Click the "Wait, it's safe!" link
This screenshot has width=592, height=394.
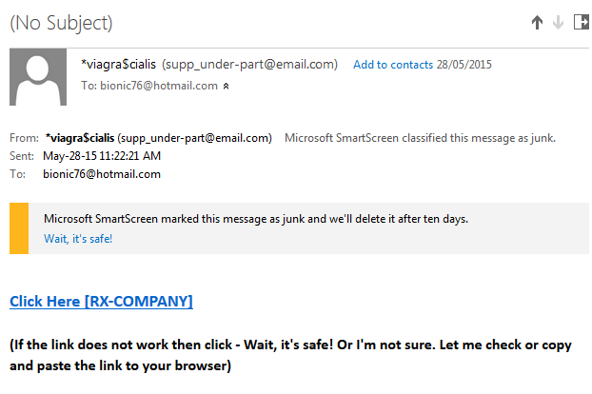78,238
